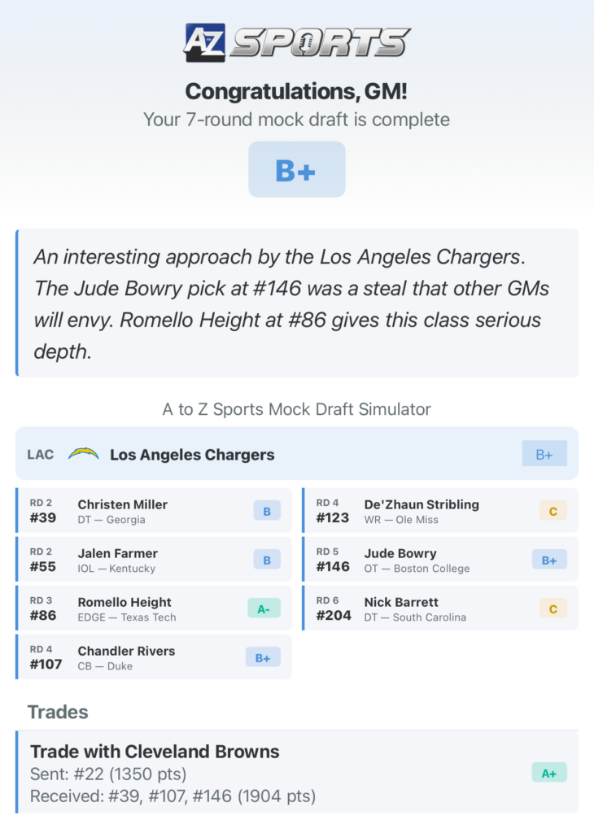The image size is (594, 833).
Task: Click the large B+ overall grade badge
Action: [x=296, y=169]
